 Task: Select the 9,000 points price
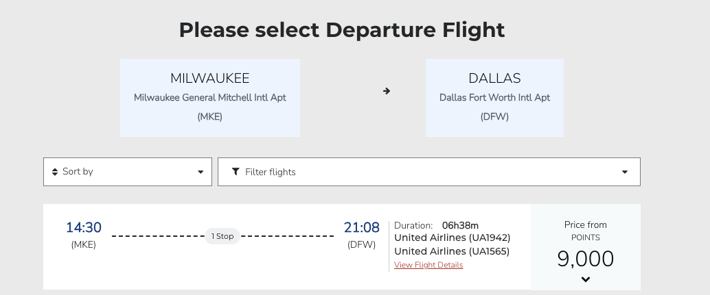[x=585, y=259]
